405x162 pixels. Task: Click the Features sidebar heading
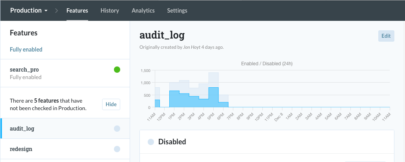tap(24, 33)
